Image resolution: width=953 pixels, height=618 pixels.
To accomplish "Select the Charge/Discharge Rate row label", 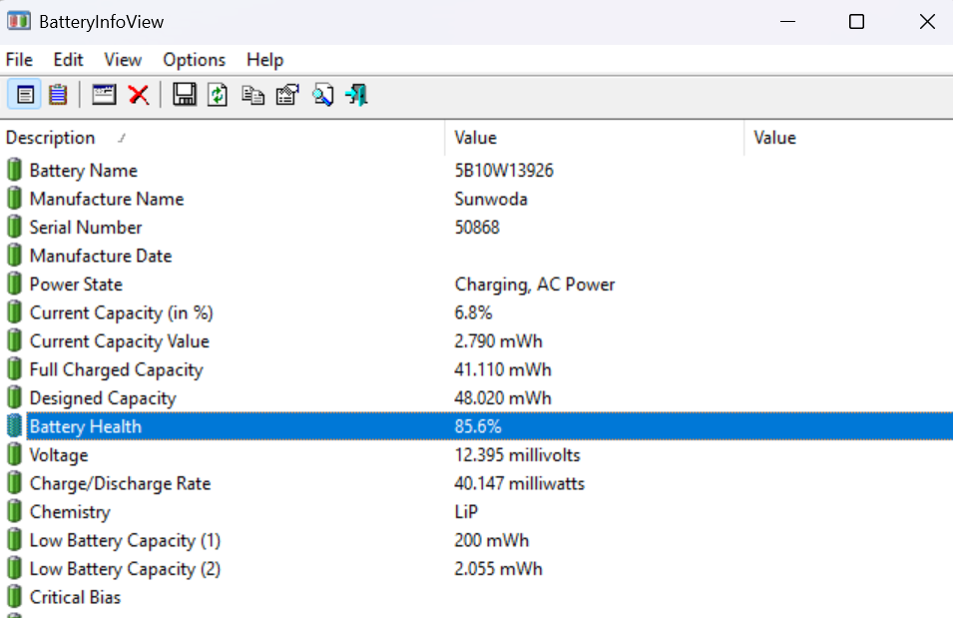I will point(120,483).
